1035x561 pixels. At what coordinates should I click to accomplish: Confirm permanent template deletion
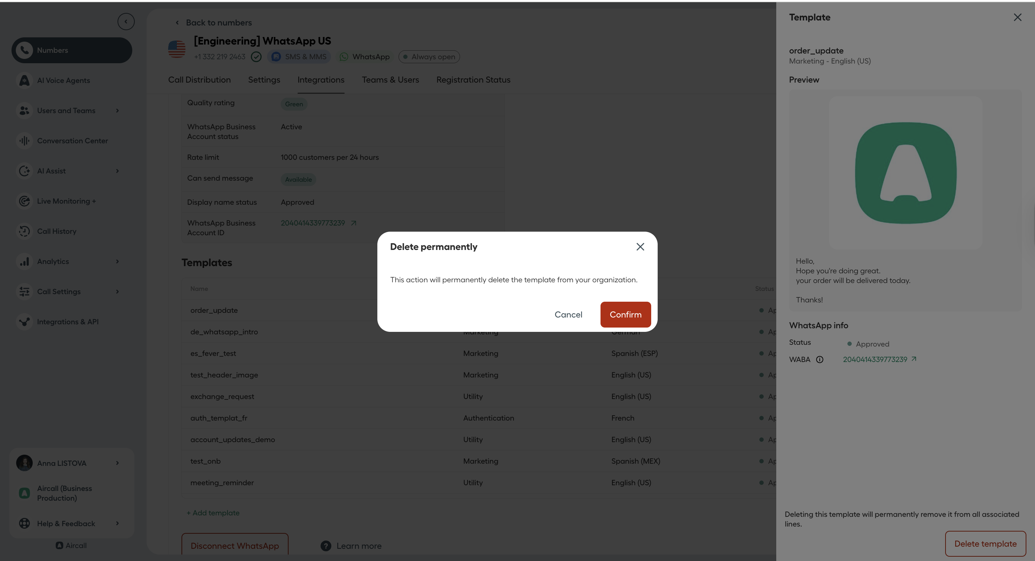click(x=625, y=314)
